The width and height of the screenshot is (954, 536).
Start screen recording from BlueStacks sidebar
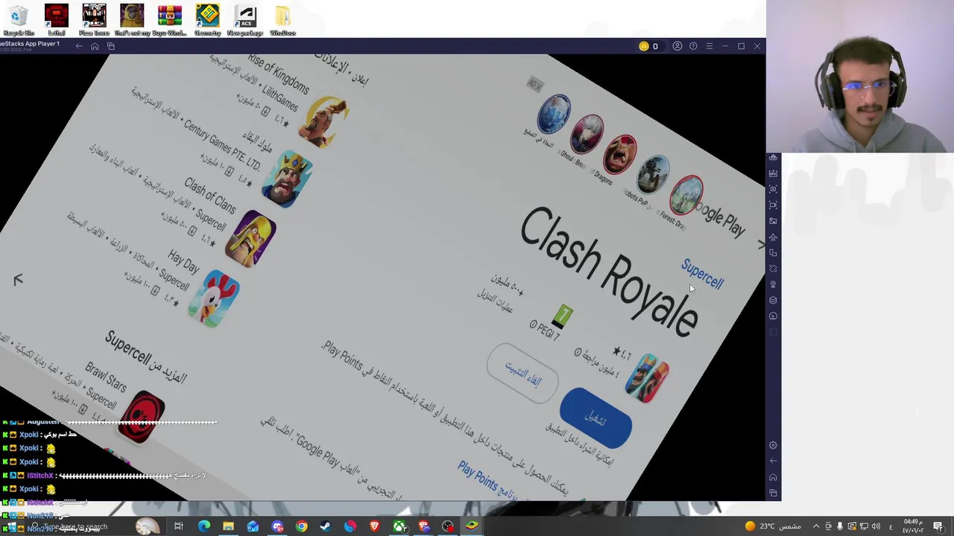[x=773, y=205]
